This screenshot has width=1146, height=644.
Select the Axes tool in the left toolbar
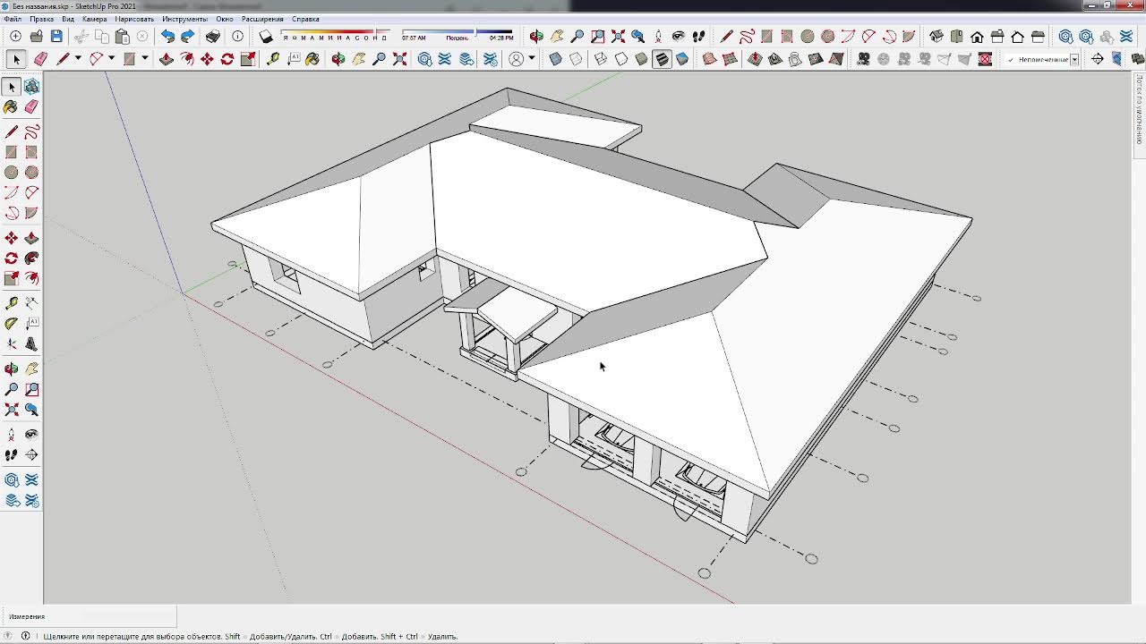(x=11, y=343)
